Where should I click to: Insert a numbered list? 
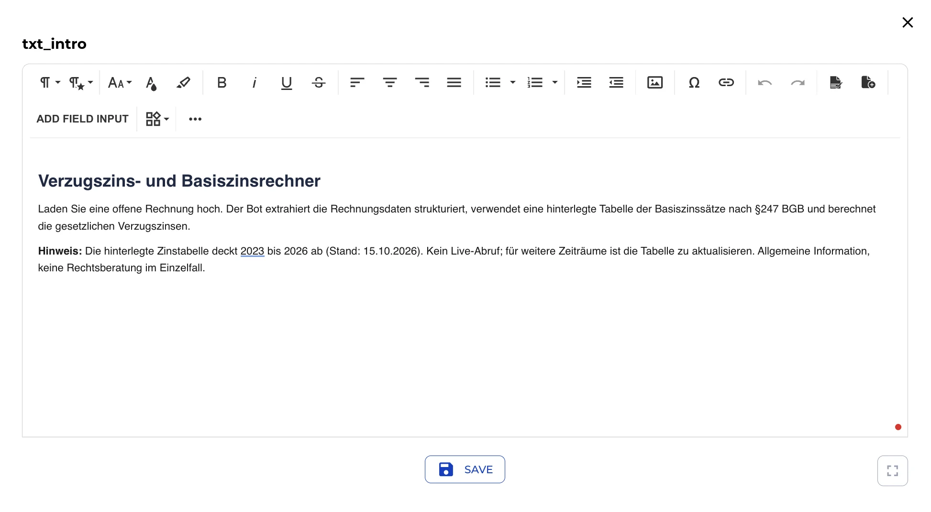(535, 83)
